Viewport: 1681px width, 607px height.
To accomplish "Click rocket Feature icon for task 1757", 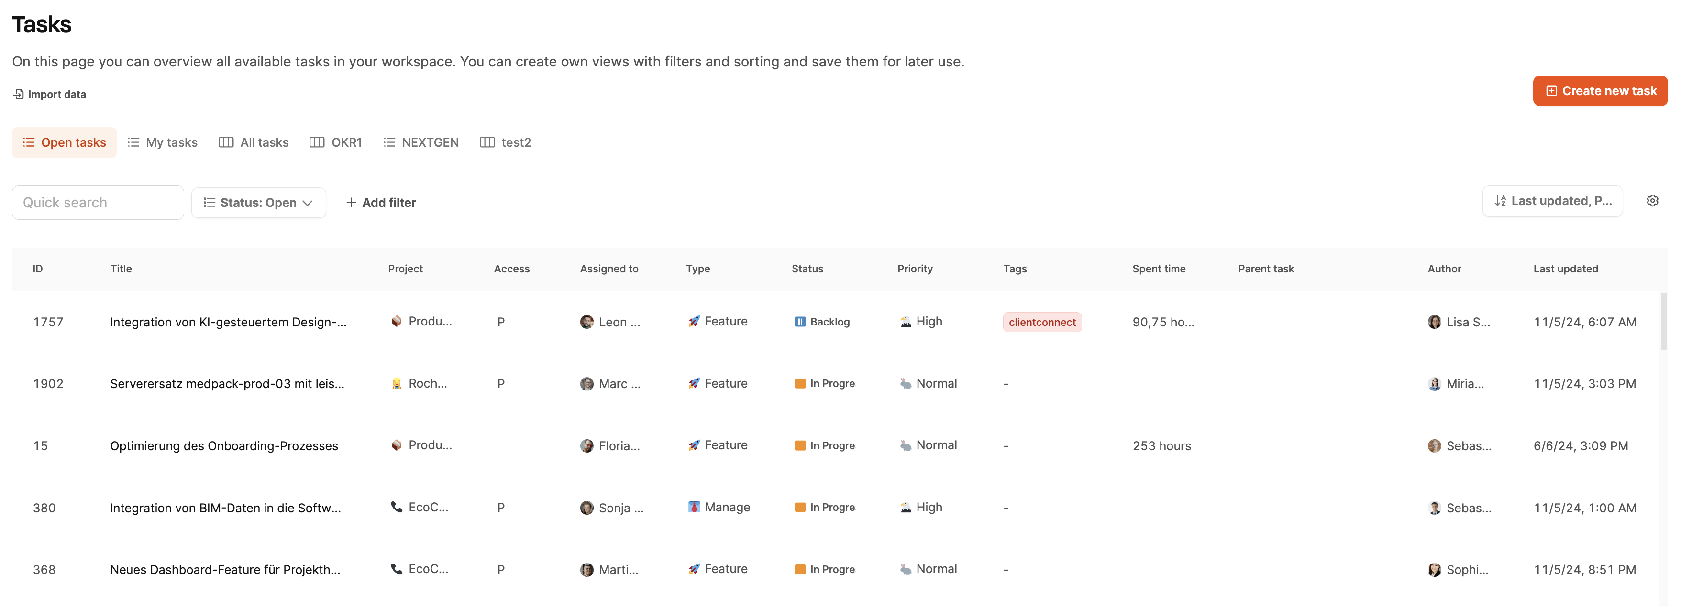I will click(x=694, y=322).
